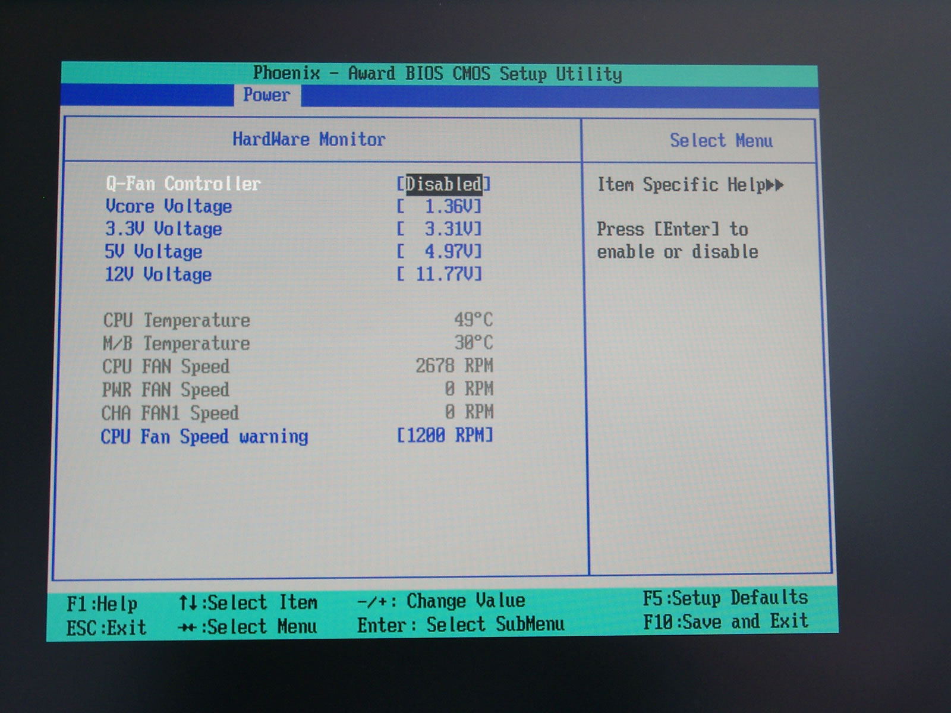Viewport: 951px width, 713px height.
Task: Click the 30°C motherboard temperature reading
Action: 474,342
